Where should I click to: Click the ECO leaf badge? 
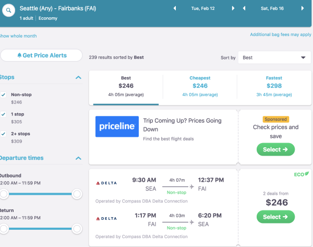click(x=302, y=174)
